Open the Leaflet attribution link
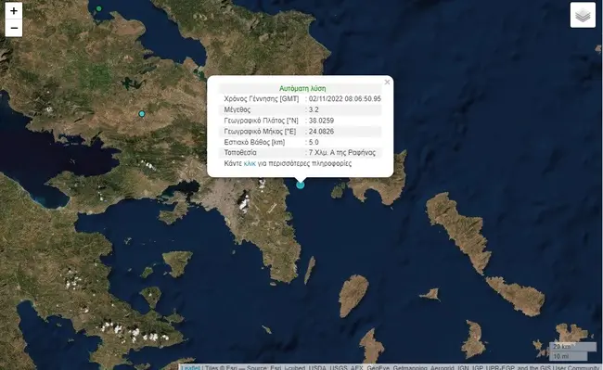This screenshot has height=370, width=603. click(x=191, y=367)
